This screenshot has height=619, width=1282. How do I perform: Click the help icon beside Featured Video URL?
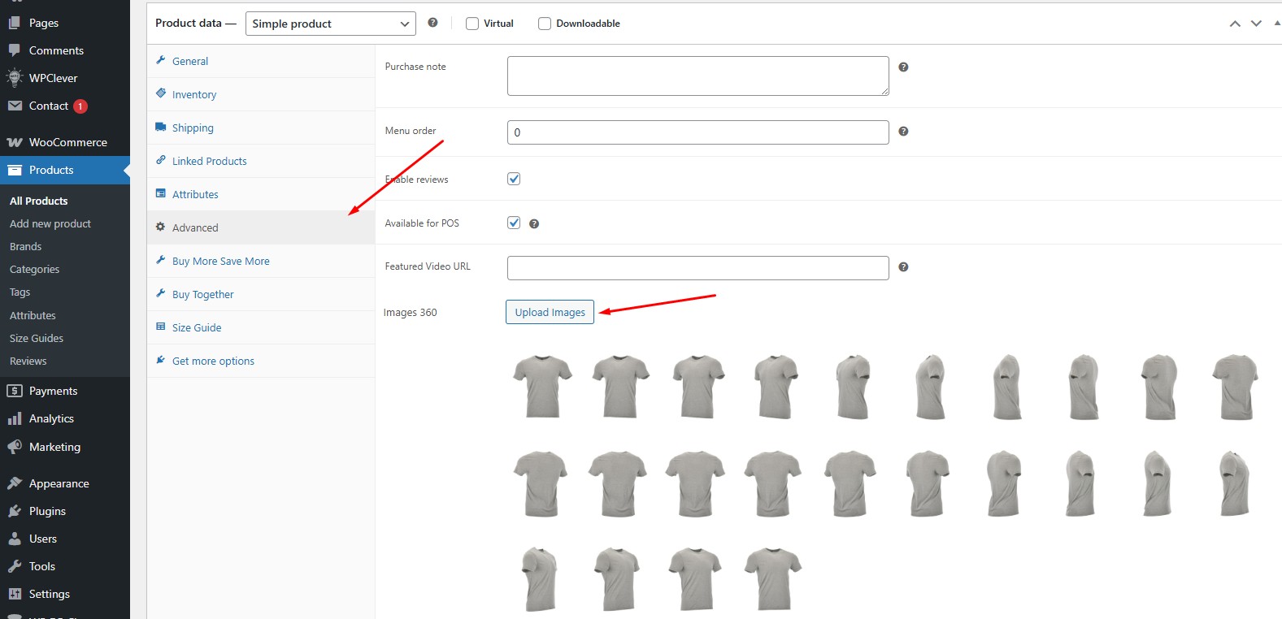pos(903,267)
